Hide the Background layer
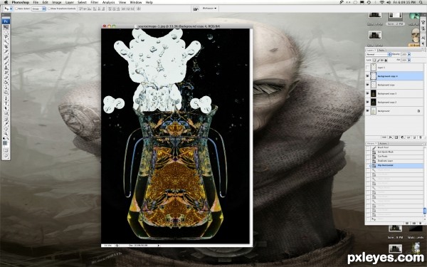427x267 pixels. click(x=368, y=111)
